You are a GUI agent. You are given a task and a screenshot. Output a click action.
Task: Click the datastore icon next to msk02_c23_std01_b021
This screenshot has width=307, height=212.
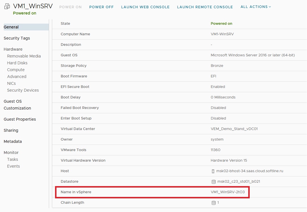(x=214, y=182)
